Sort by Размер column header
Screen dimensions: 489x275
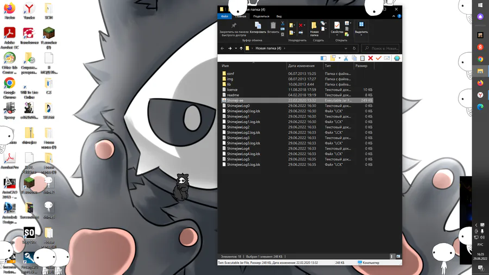tap(361, 66)
